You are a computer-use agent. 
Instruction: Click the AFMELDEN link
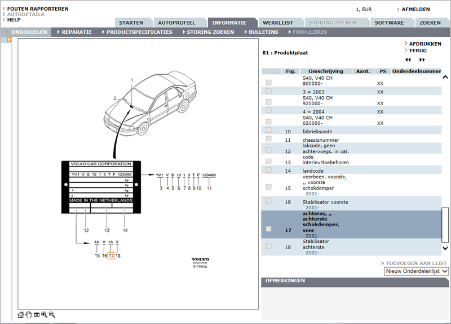point(415,10)
